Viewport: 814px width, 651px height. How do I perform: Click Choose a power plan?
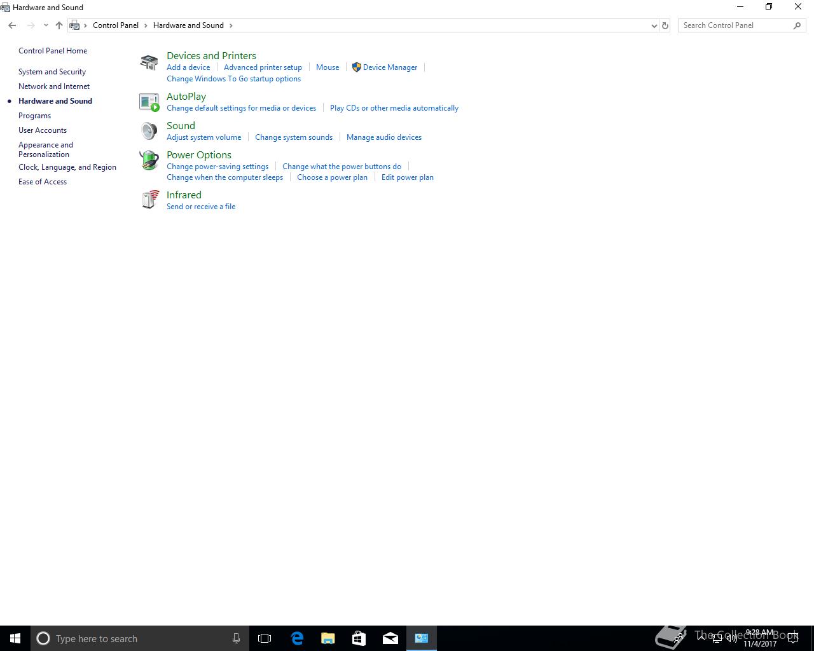pyautogui.click(x=332, y=177)
